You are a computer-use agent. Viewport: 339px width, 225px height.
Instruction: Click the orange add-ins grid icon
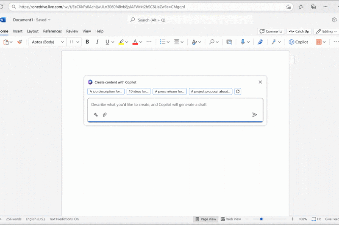319,42
